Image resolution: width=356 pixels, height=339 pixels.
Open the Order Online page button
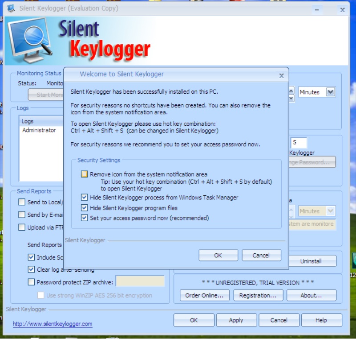(205, 295)
